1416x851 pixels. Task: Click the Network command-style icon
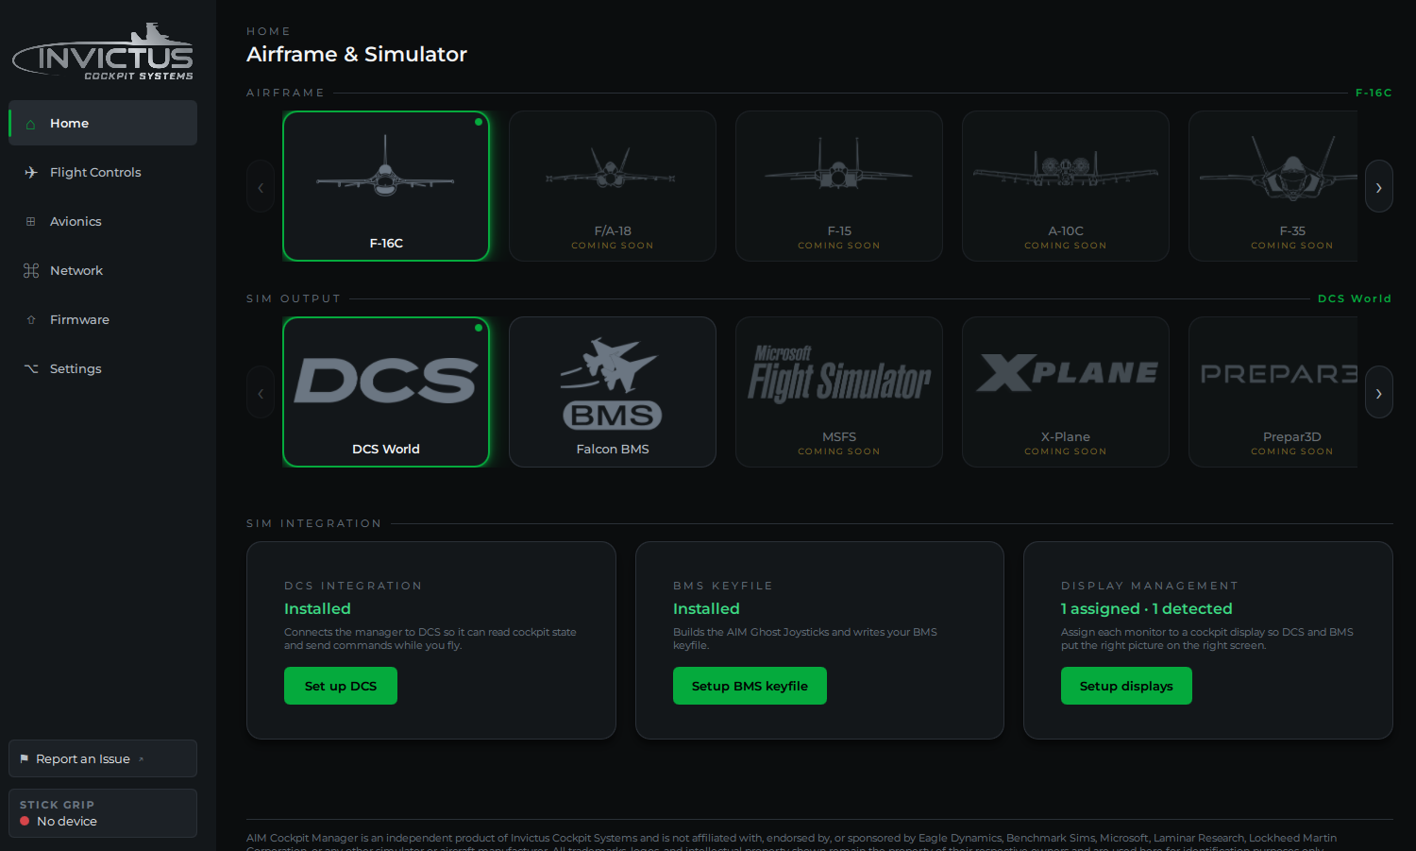click(30, 271)
